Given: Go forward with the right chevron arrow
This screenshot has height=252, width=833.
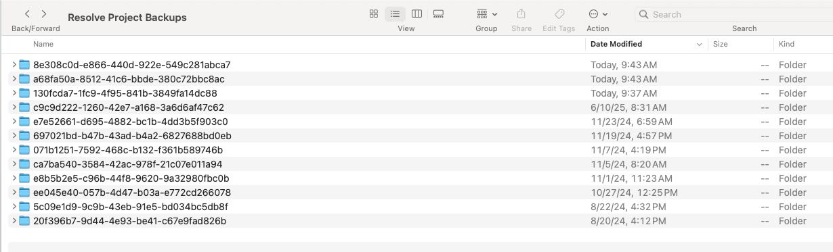Looking at the screenshot, I should (44, 14).
